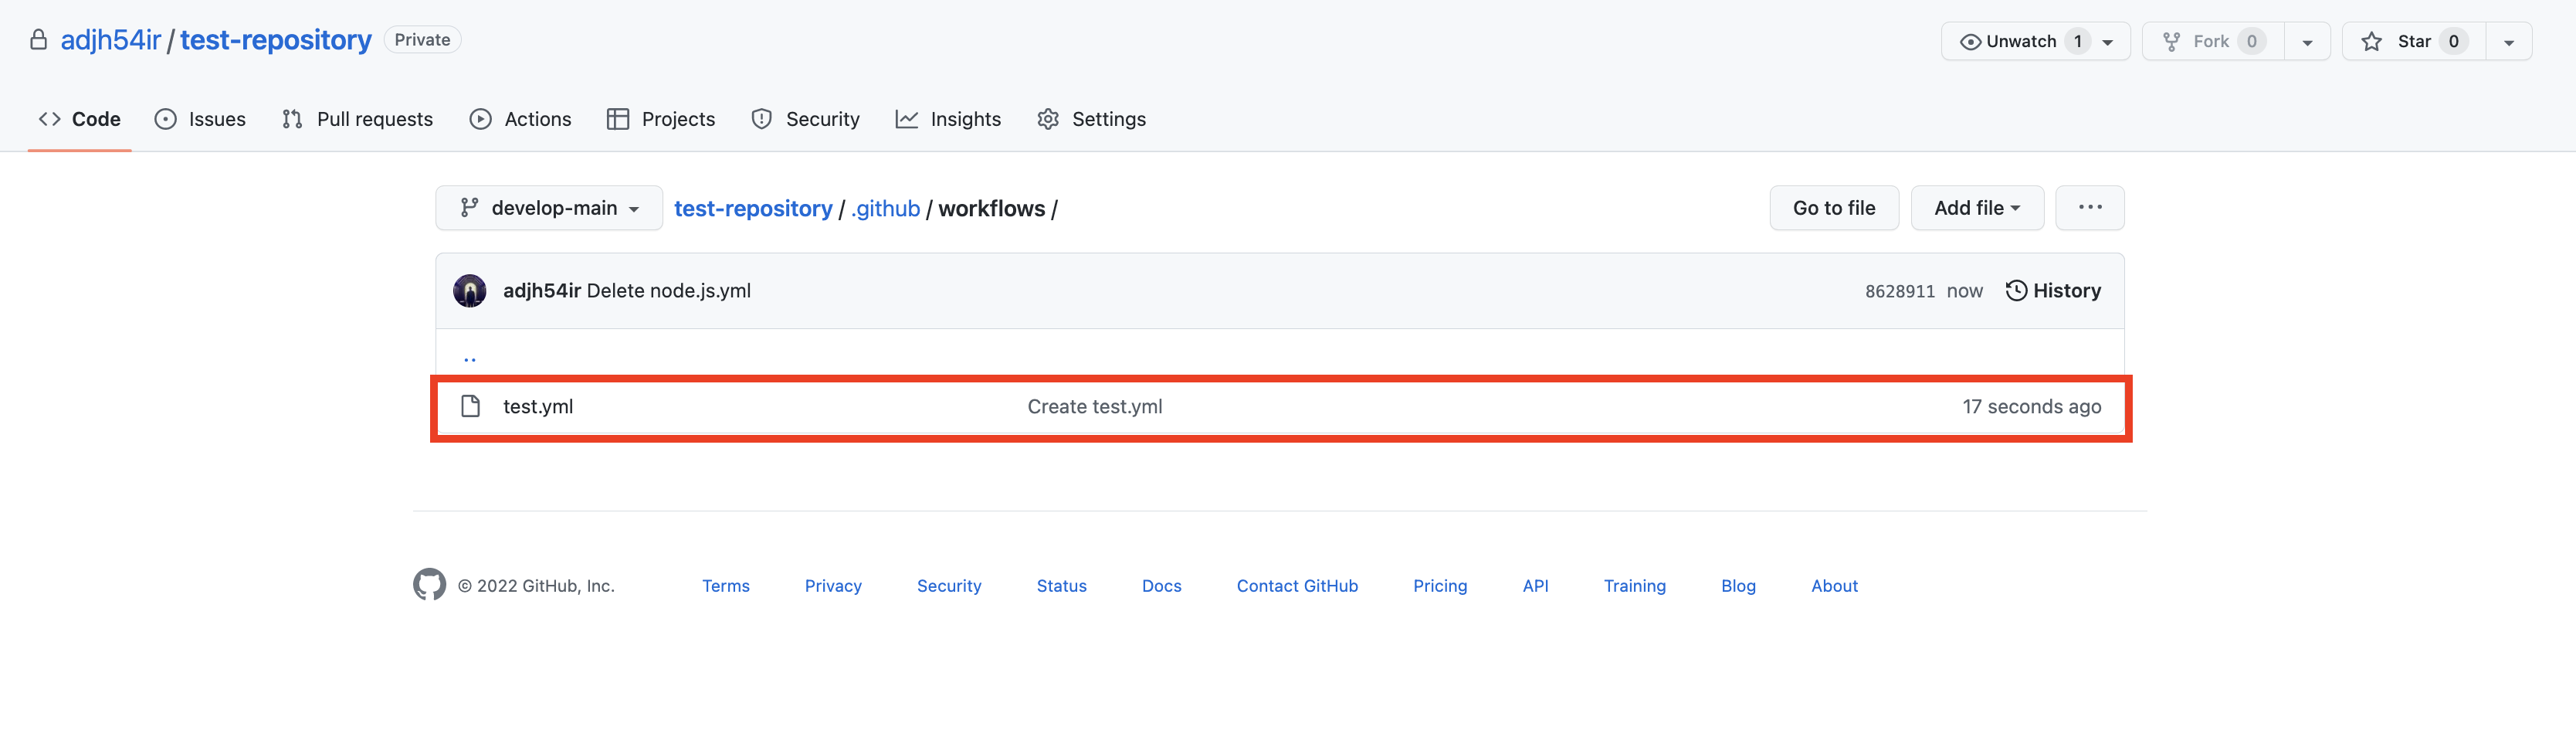Open the Privacy footer link
Image resolution: width=2576 pixels, height=737 pixels.
pyautogui.click(x=833, y=586)
